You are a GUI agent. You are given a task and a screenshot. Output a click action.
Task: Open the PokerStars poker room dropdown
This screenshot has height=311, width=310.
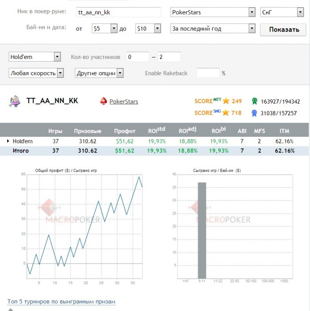[213, 12]
